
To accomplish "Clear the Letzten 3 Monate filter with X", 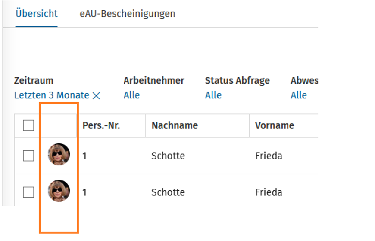I will pyautogui.click(x=96, y=96).
